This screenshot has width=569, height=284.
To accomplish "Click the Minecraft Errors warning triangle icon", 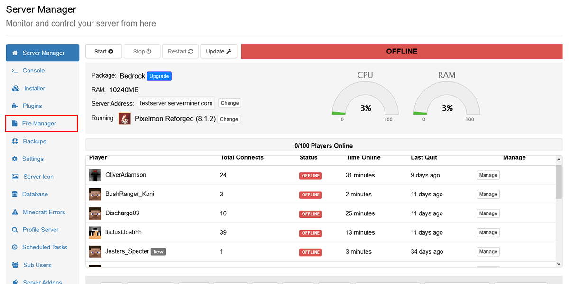I will [x=14, y=212].
